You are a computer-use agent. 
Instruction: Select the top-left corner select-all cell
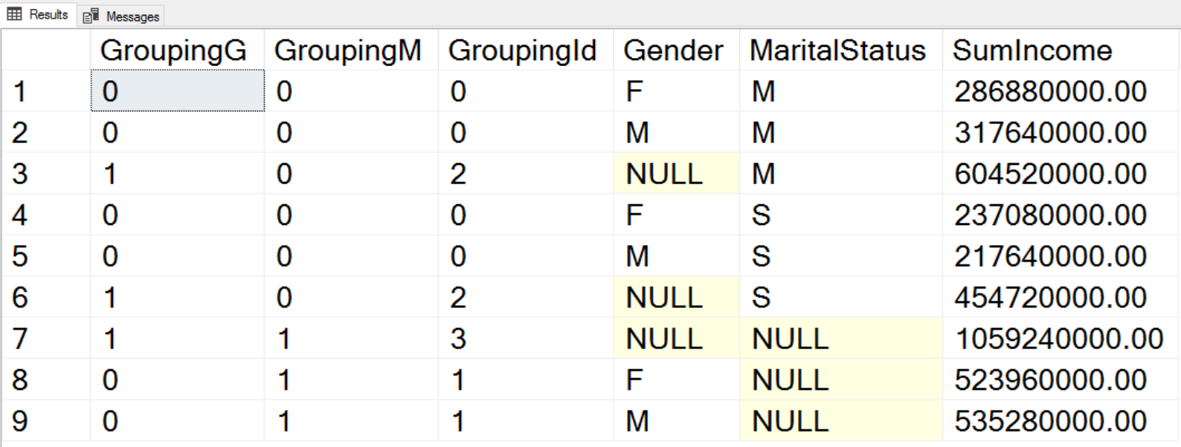point(45,50)
